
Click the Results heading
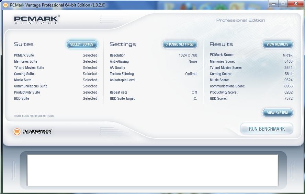tap(221, 44)
